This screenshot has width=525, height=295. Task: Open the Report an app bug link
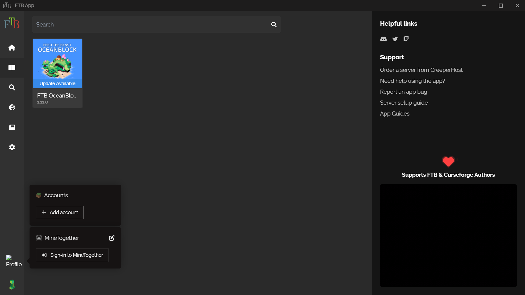pyautogui.click(x=404, y=92)
